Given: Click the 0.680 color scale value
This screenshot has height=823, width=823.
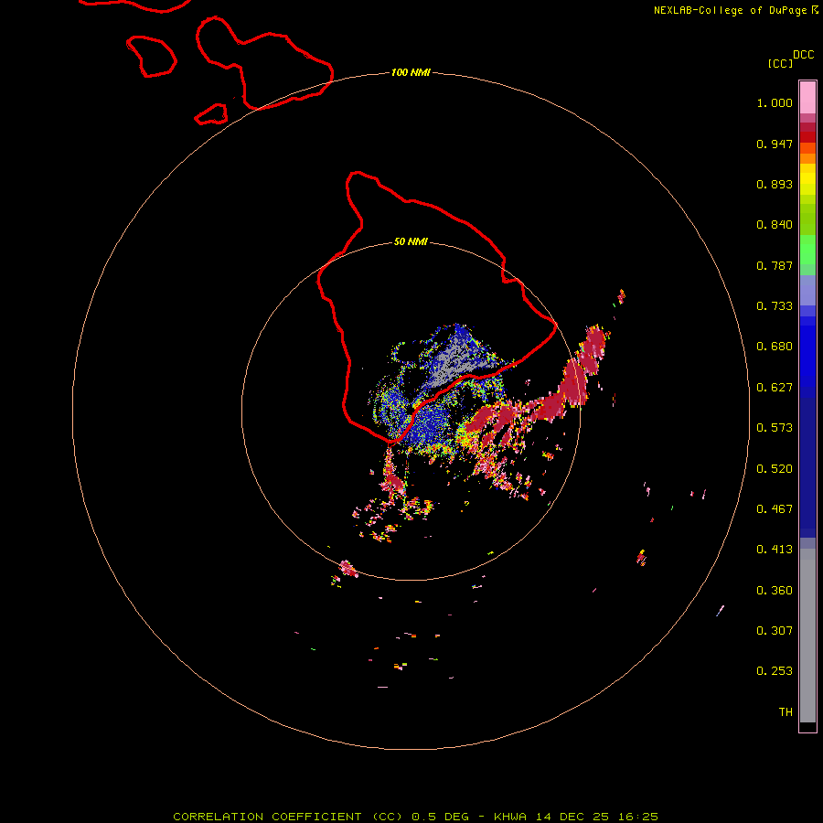Looking at the screenshot, I should point(775,347).
